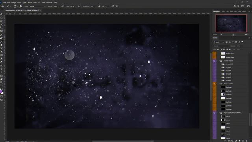Select the Move tool
Image resolution: width=252 pixels, height=142 pixels.
[2, 14]
